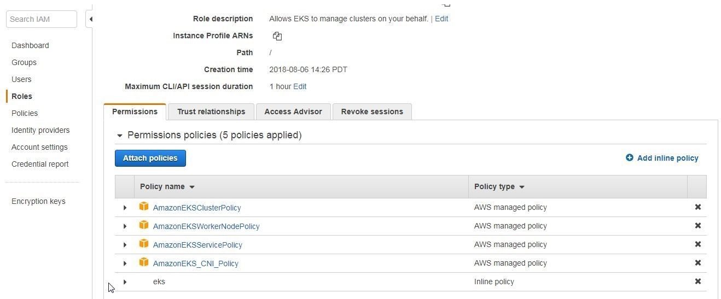Switch to the Permissions tab
Image resolution: width=721 pixels, height=299 pixels.
[135, 112]
